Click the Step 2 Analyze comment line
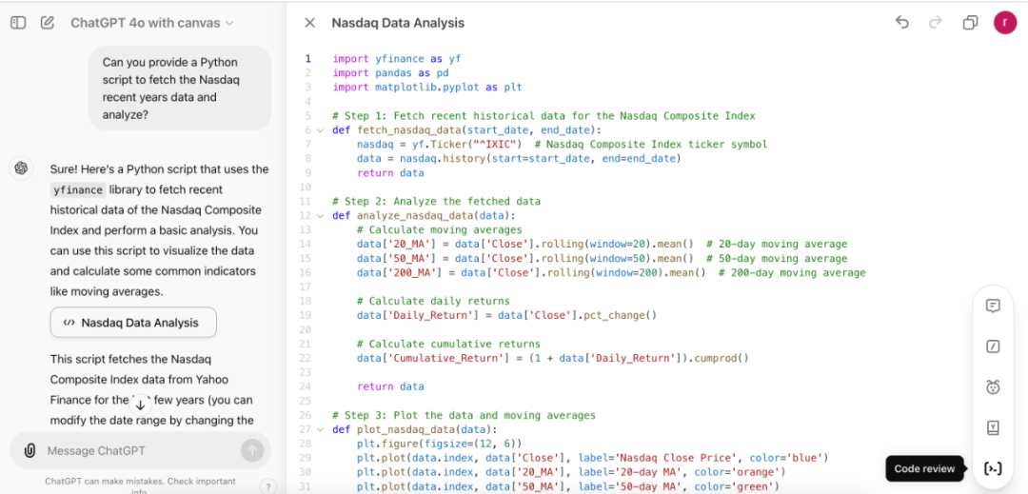 pyautogui.click(x=436, y=201)
